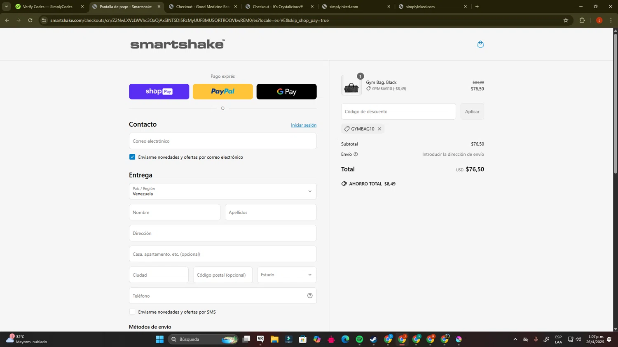Open the browser extensions puzzle icon

point(582,20)
